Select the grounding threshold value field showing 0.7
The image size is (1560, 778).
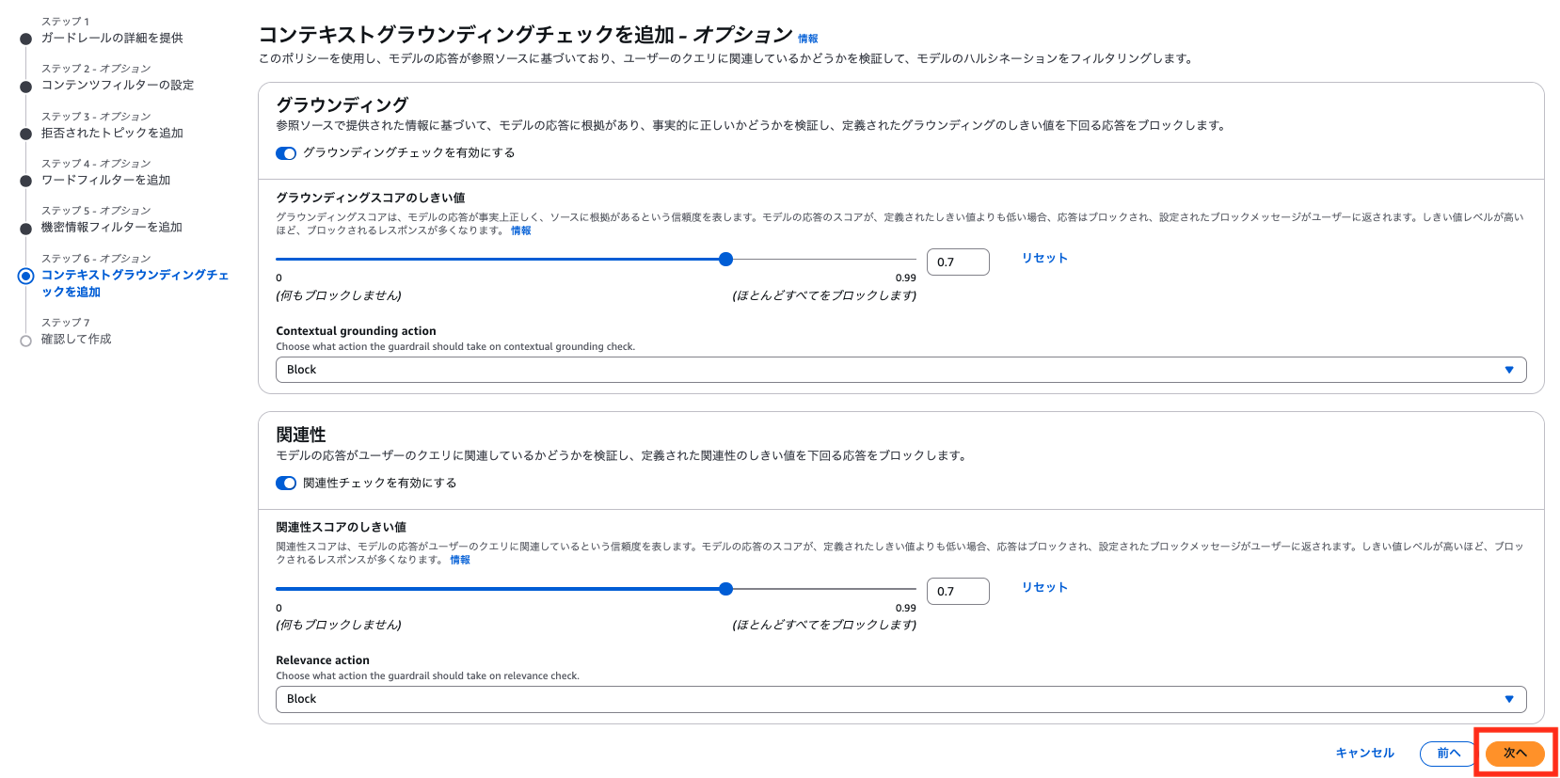(957, 262)
